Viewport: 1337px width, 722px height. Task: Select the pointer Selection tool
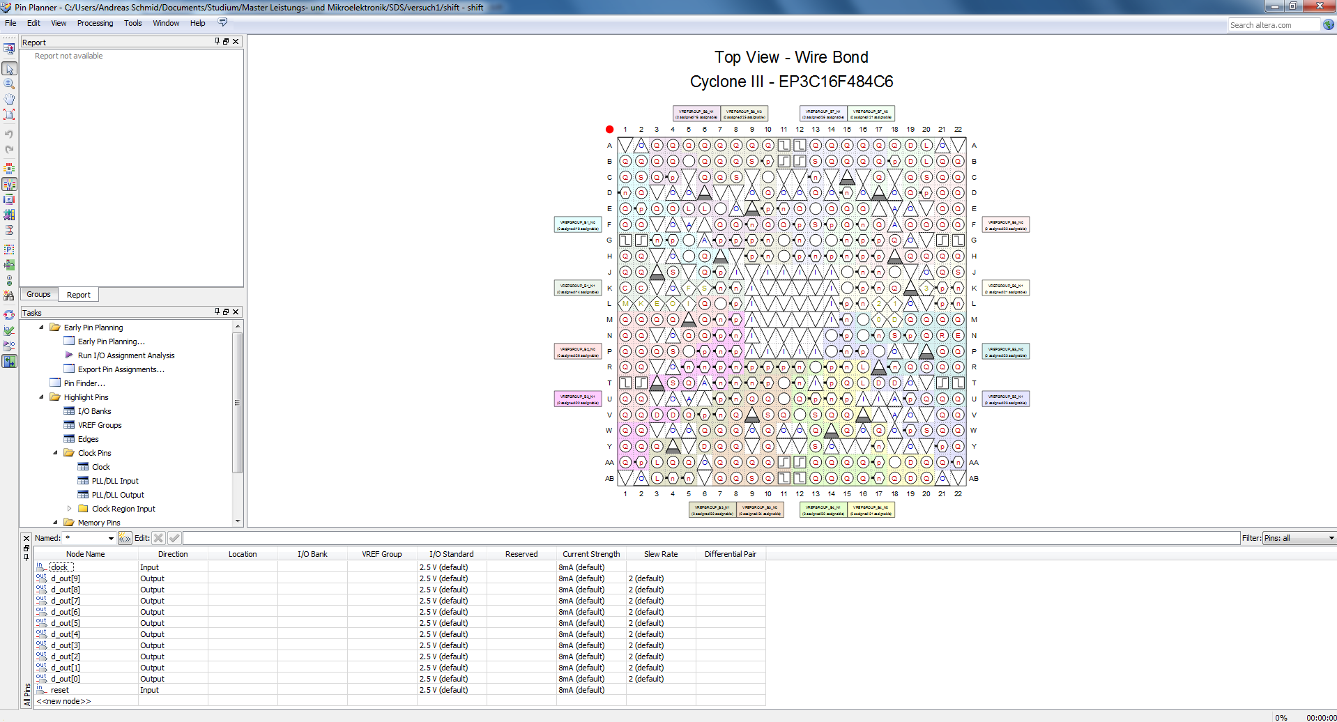[9, 68]
